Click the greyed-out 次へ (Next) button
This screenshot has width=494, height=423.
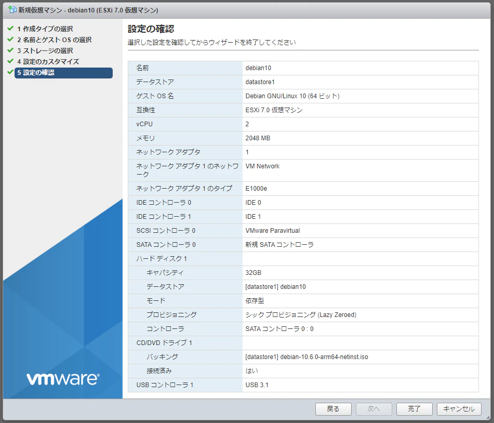[x=373, y=409]
